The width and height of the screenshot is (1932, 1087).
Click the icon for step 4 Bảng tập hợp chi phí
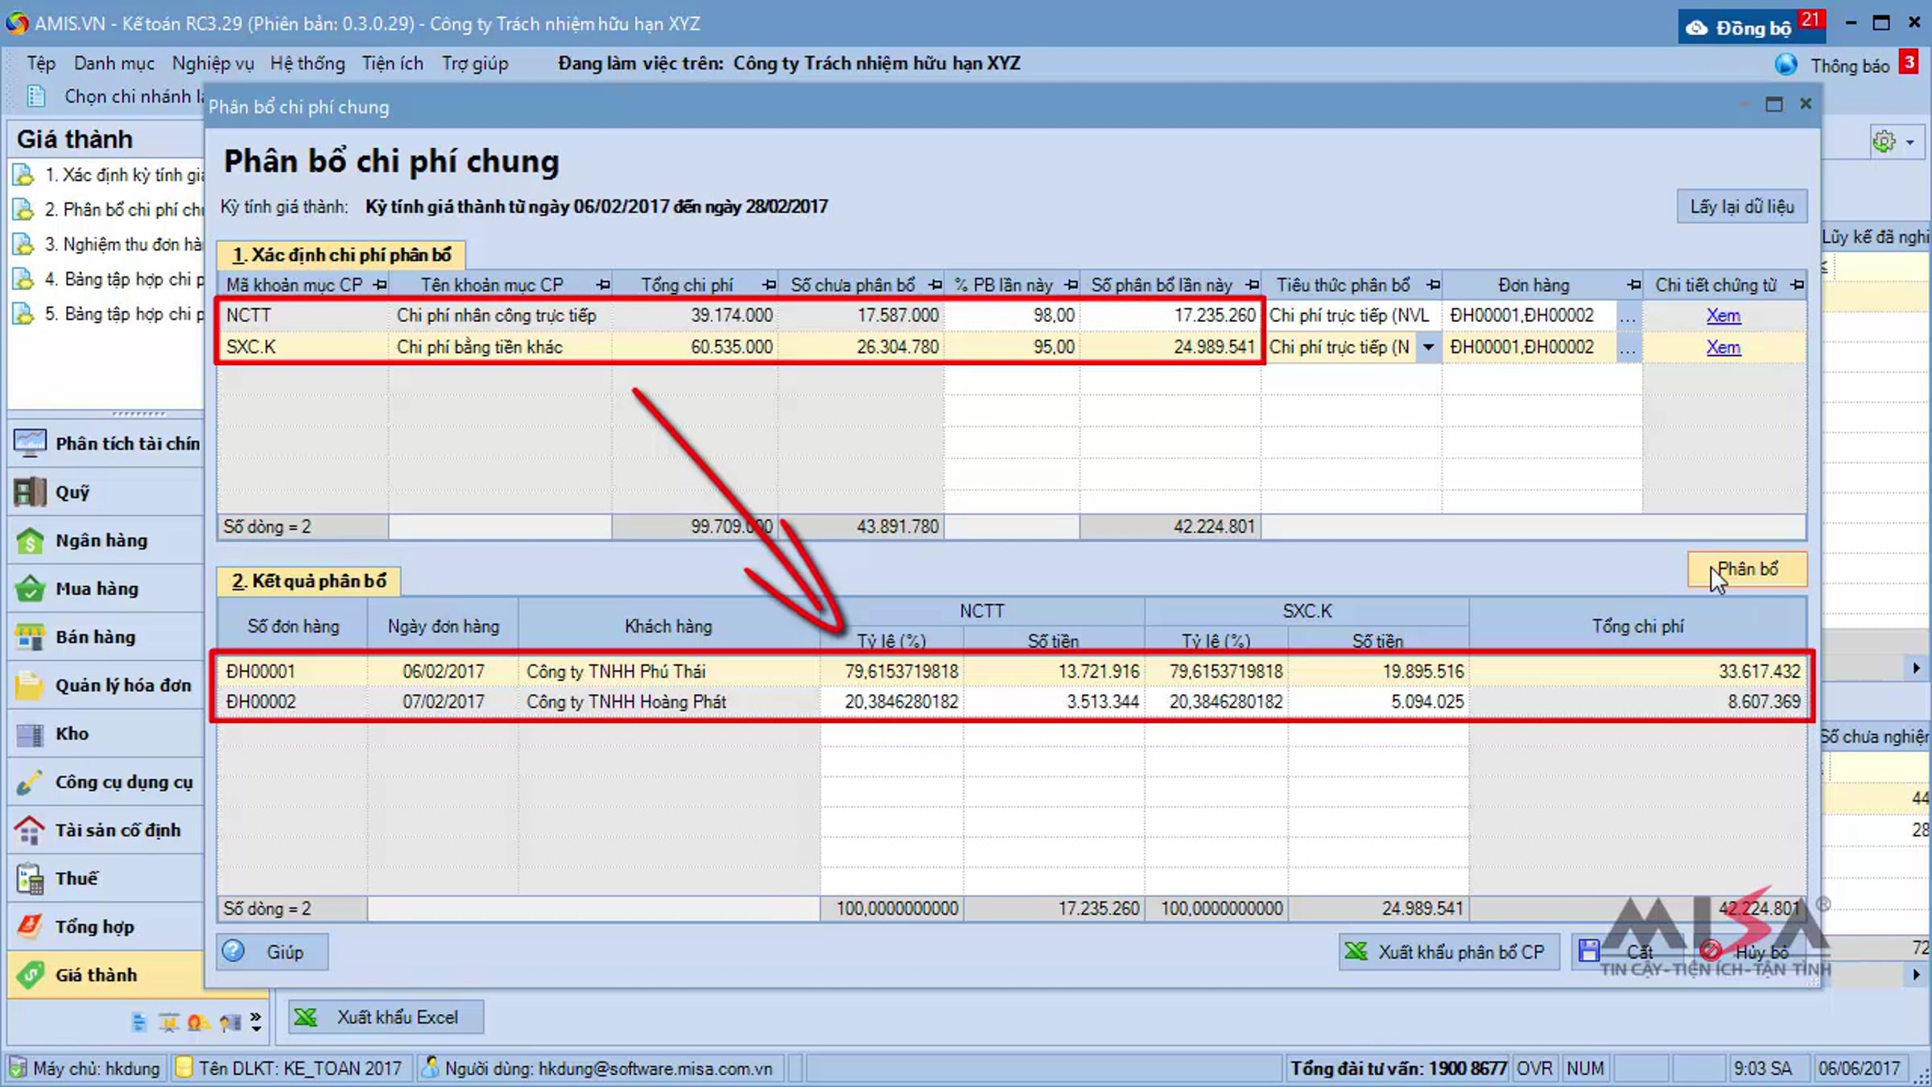pos(23,279)
